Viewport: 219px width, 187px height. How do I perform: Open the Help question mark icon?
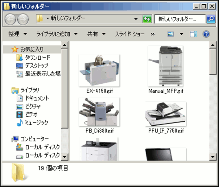tap(206, 34)
